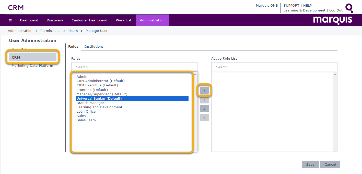
Task: Open Customer Dashboard in the nav bar
Action: [89, 20]
